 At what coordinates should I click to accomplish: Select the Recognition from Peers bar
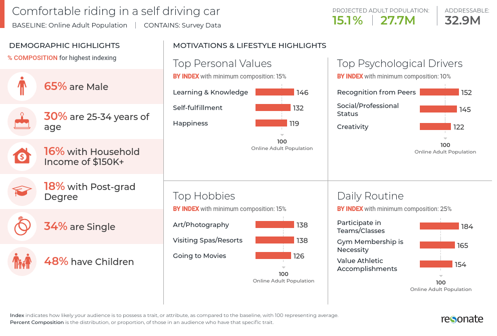coord(439,92)
